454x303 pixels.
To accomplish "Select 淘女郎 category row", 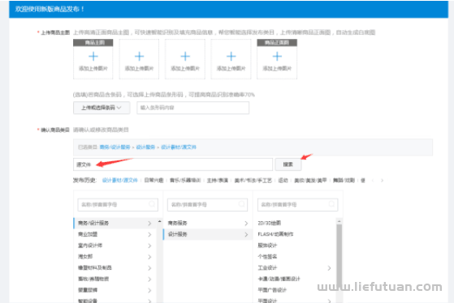I will pos(115,257).
